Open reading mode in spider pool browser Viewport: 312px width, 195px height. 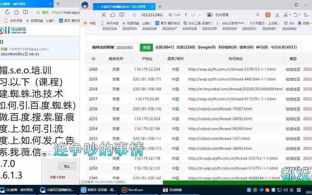122,15
